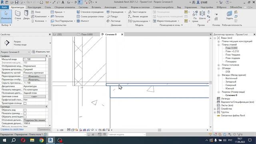The height and width of the screenshot is (144, 256).
Task: Click Изменить button for Параметры отображения
Action: point(34,80)
